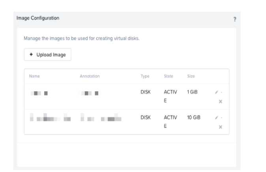
Task: Delete the 10 GiB disk image
Action: (x=220, y=127)
